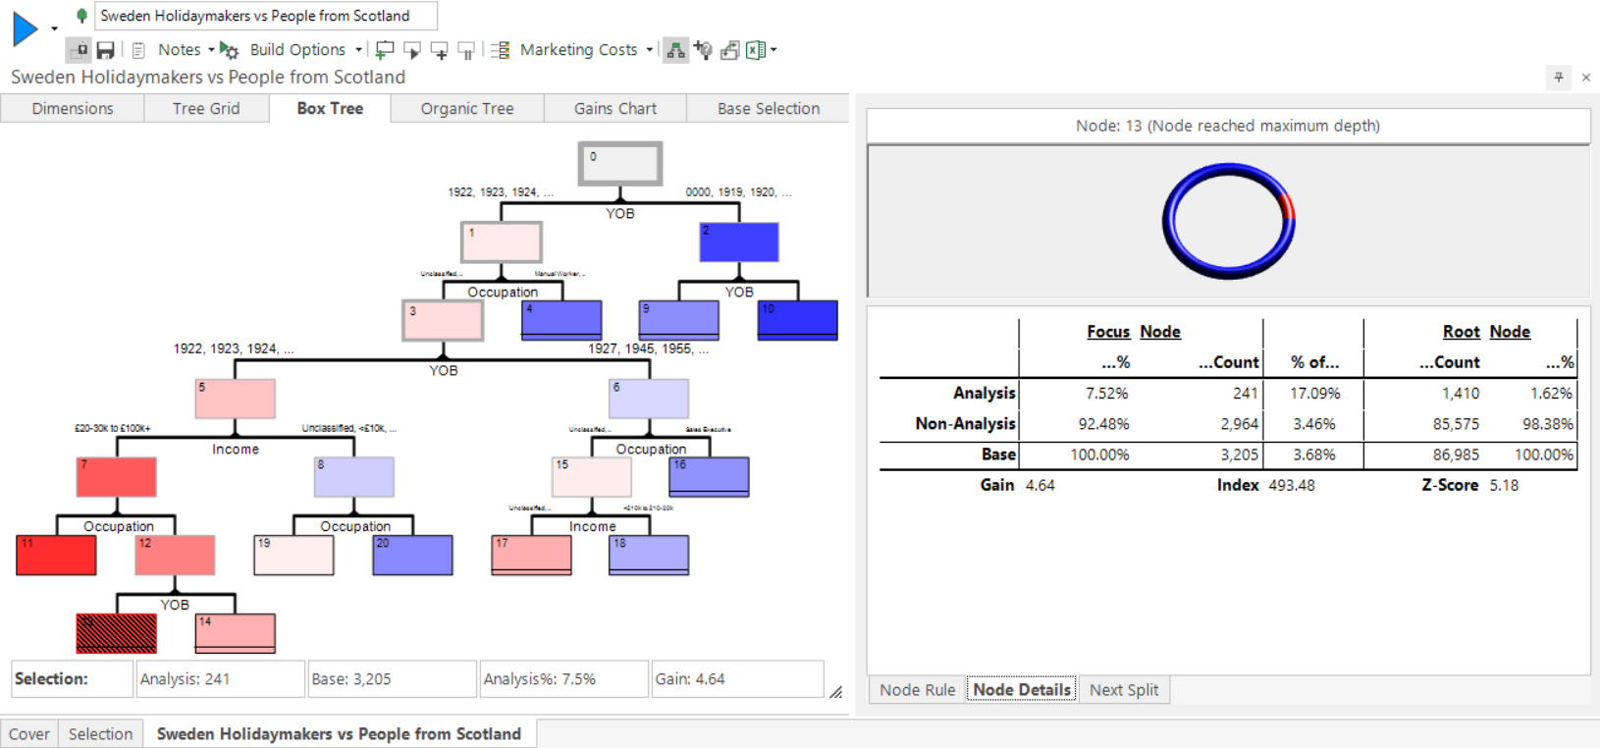Toggle the pin icon on details panel

point(1559,78)
